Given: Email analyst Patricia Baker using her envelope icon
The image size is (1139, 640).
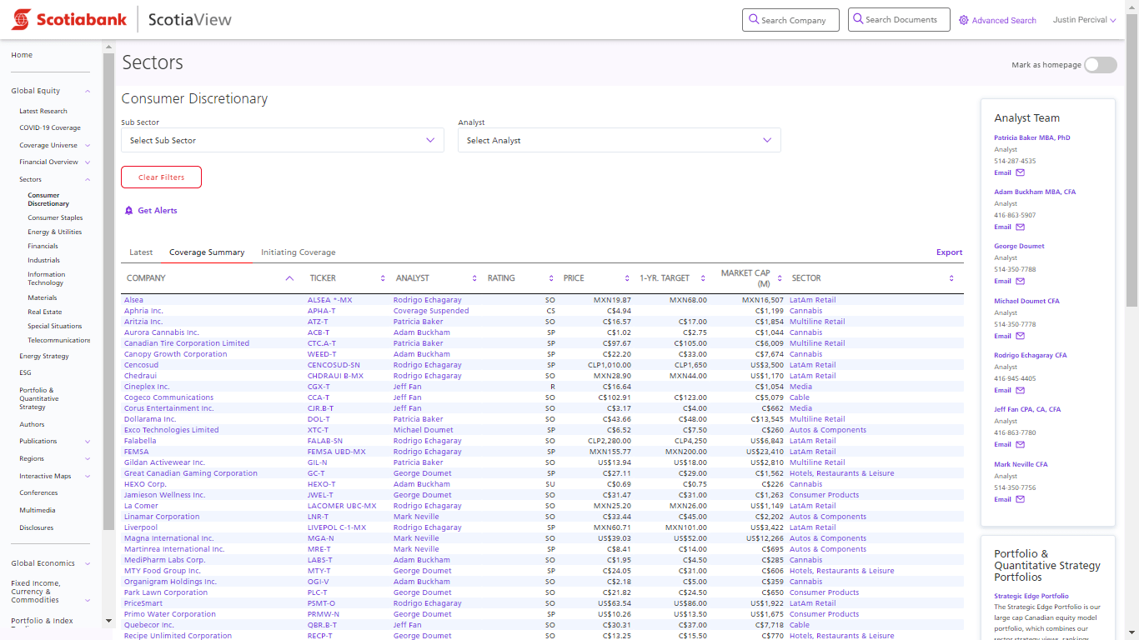Looking at the screenshot, I should 1019,172.
